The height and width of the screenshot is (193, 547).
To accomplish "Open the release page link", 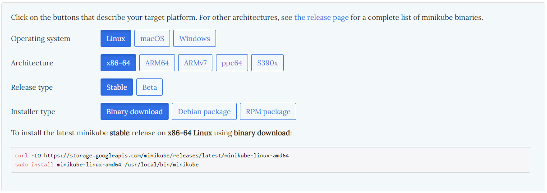I will pos(322,18).
